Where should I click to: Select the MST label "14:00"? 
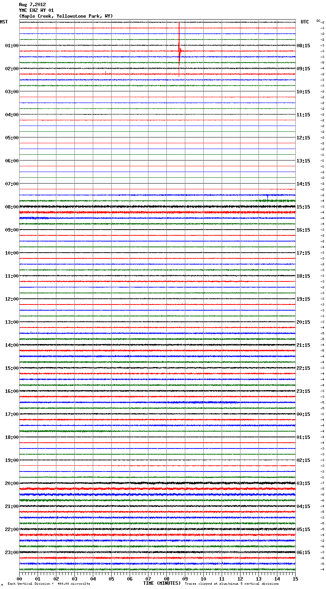[x=12, y=345]
